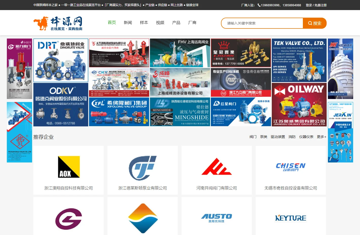Open 河南开阀阀门有限公司 company link

[x=217, y=188]
